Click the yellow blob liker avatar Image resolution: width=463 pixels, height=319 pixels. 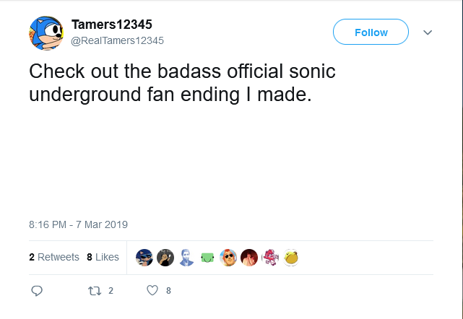coord(291,257)
